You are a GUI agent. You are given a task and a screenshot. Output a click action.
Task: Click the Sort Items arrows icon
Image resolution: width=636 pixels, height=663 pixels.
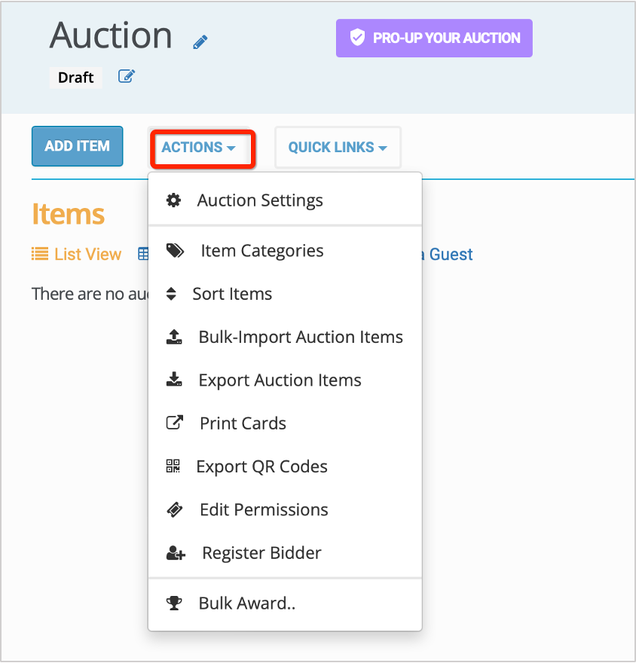(174, 294)
